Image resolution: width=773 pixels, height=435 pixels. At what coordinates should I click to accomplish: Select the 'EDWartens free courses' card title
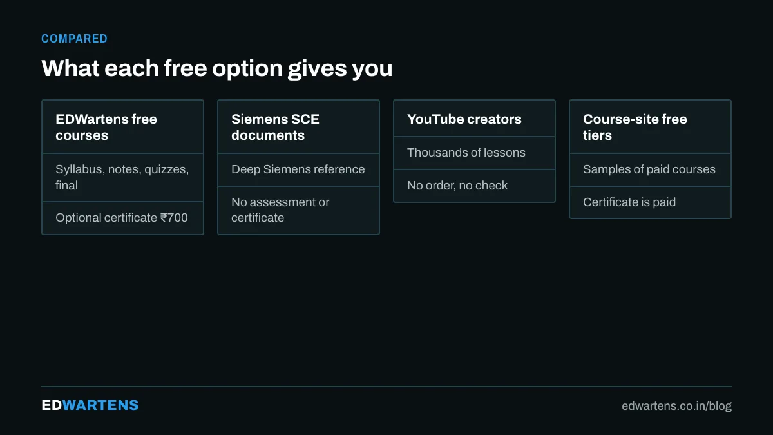point(106,127)
